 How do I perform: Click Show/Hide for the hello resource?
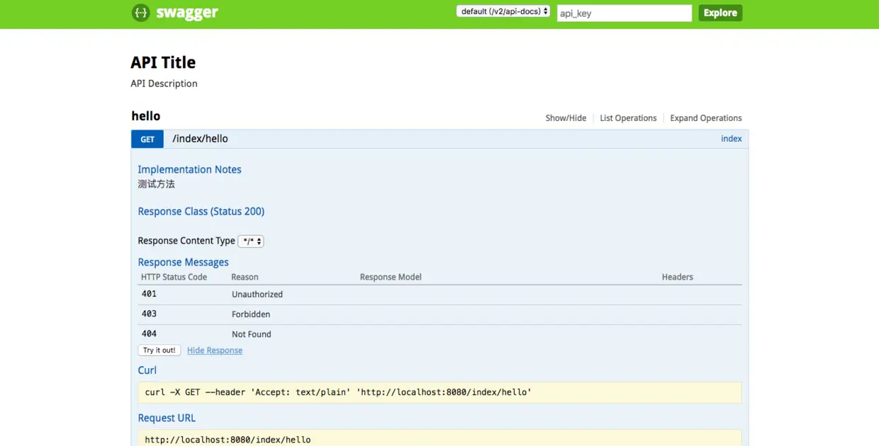coord(566,118)
